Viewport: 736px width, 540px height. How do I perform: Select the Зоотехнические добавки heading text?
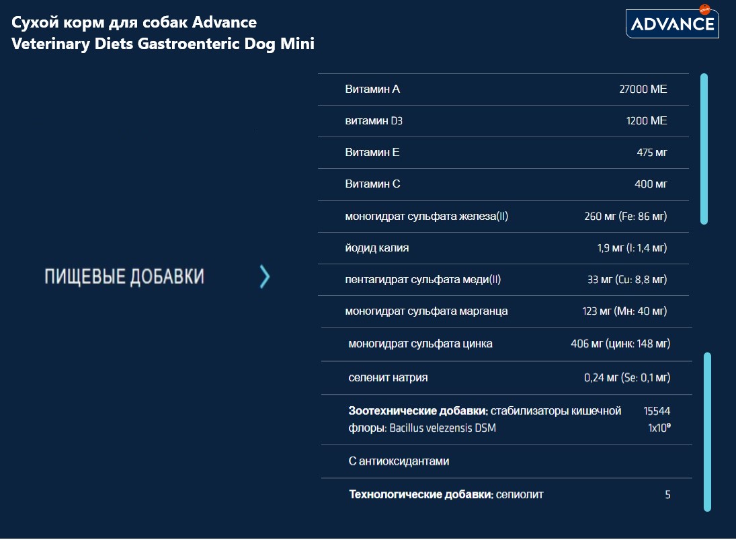(x=418, y=411)
